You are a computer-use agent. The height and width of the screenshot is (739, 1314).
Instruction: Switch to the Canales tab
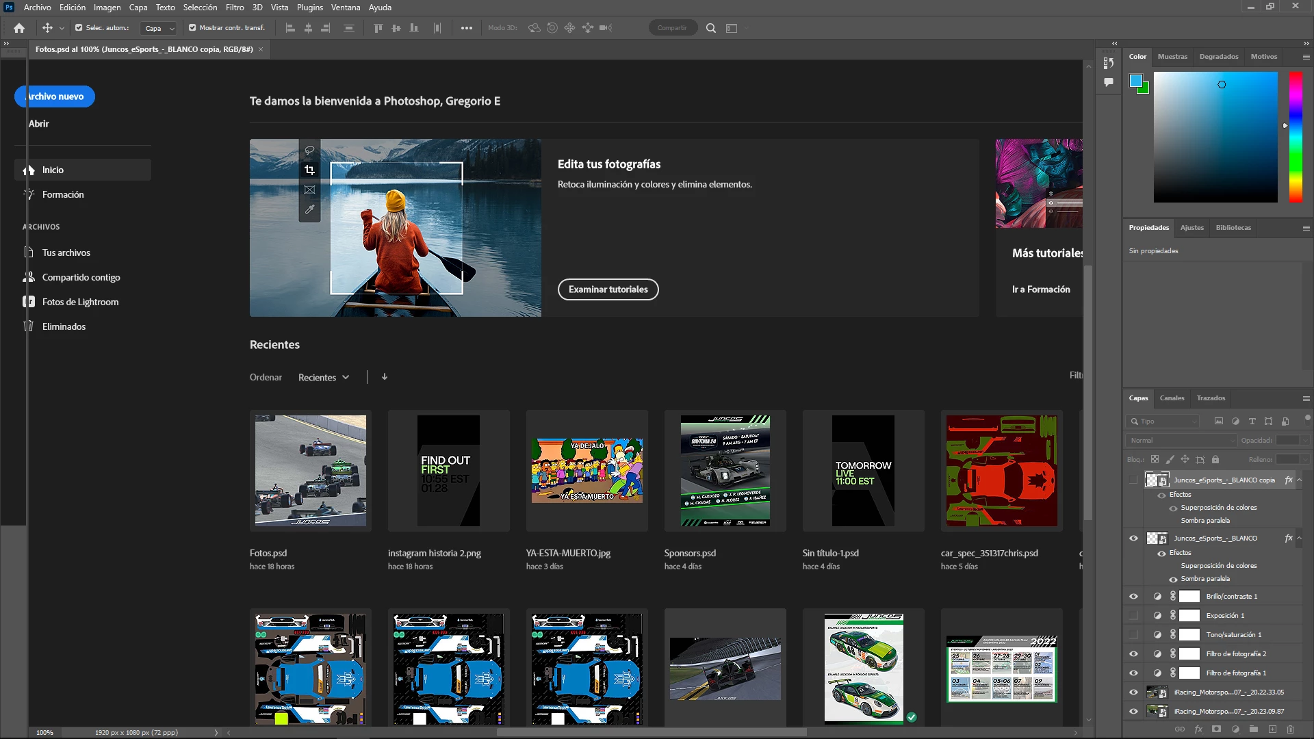(1172, 398)
